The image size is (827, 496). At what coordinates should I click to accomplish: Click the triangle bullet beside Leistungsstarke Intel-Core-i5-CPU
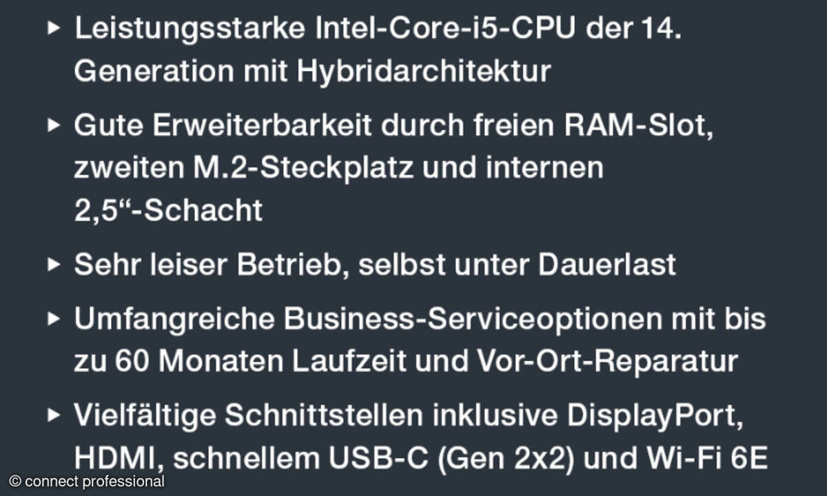pos(54,30)
